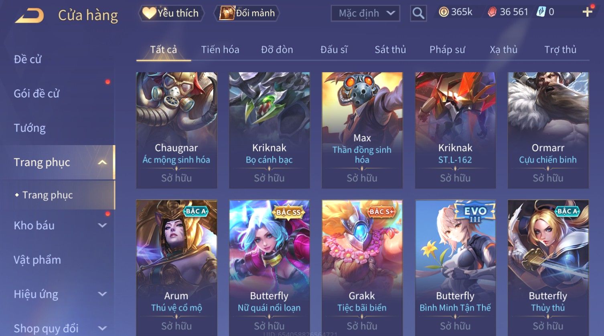This screenshot has width=604, height=336.
Task: Switch to the Sát thủ tab
Action: click(x=390, y=50)
